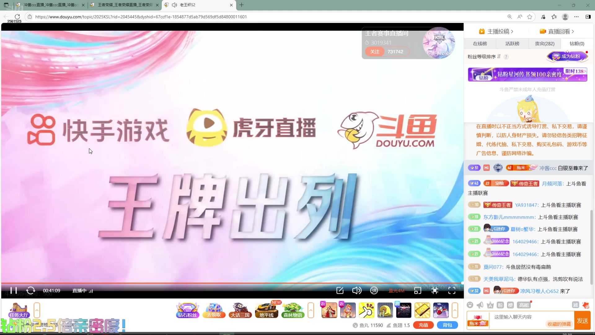The height and width of the screenshot is (335, 595).
Task: Open the 蓝光4M quality selector
Action: tap(396, 291)
